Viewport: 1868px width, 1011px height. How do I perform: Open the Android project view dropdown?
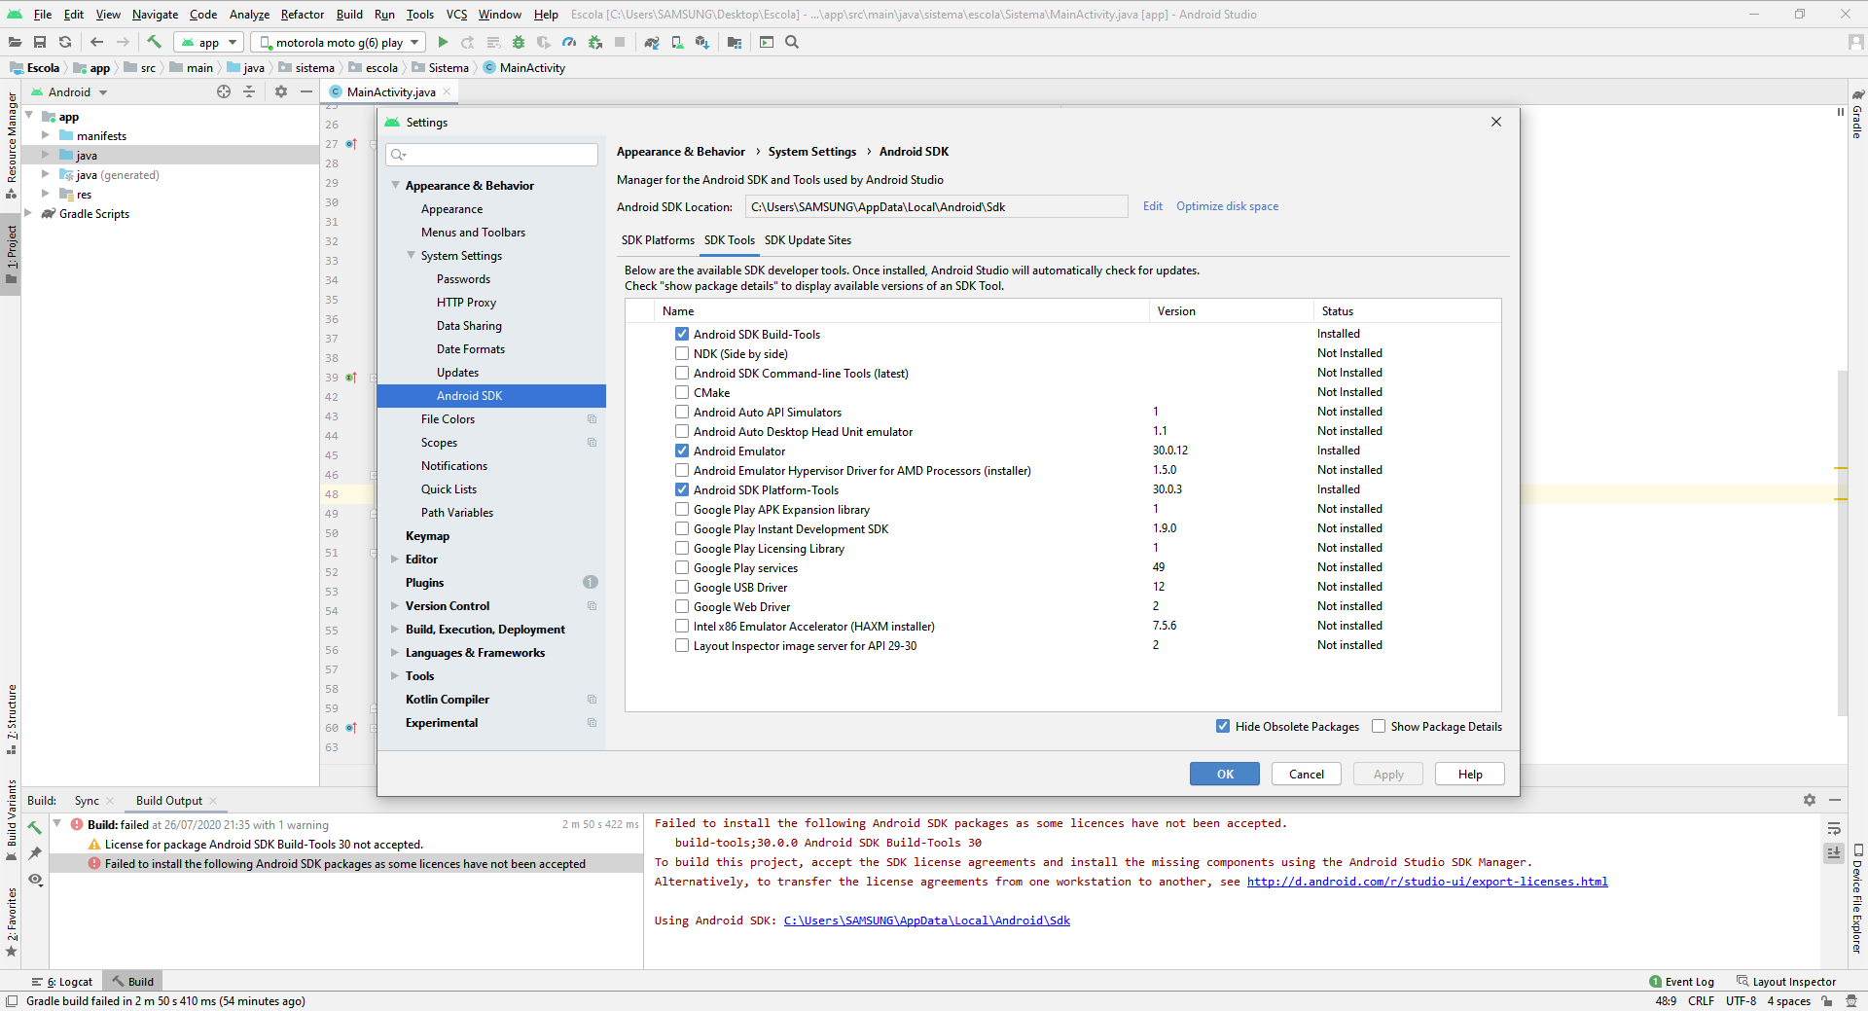click(69, 91)
